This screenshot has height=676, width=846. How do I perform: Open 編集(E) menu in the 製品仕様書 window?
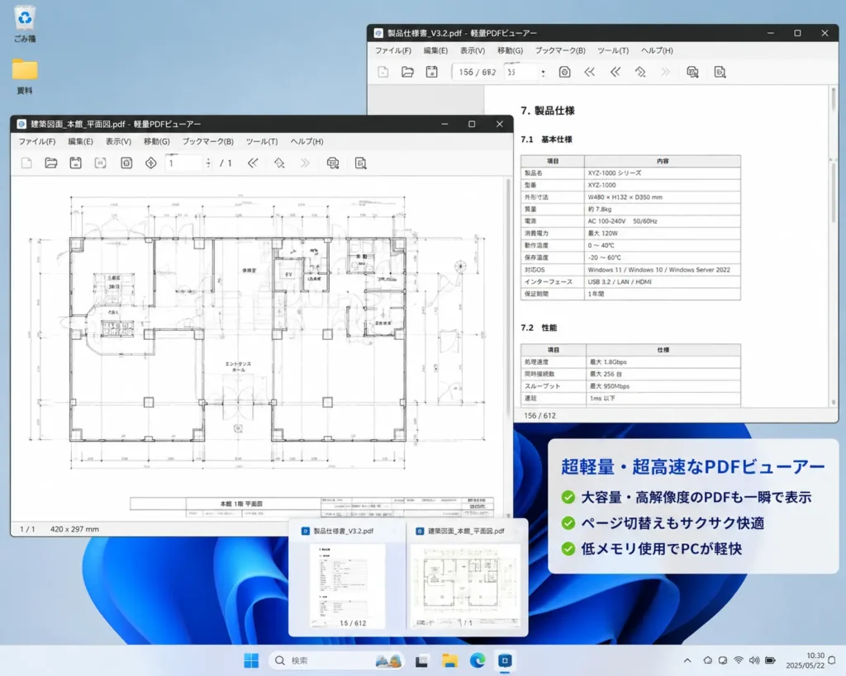[x=435, y=50]
